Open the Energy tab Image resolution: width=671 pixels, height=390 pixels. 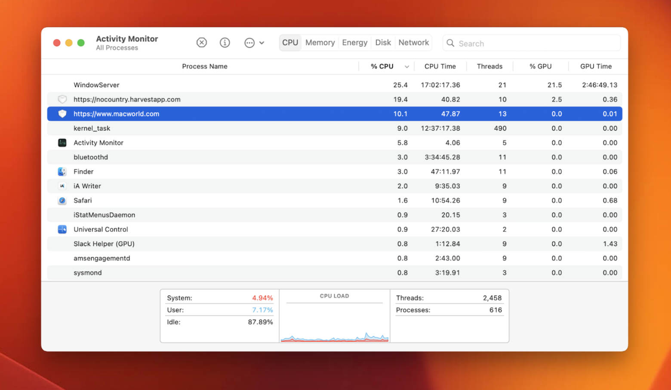pos(354,43)
